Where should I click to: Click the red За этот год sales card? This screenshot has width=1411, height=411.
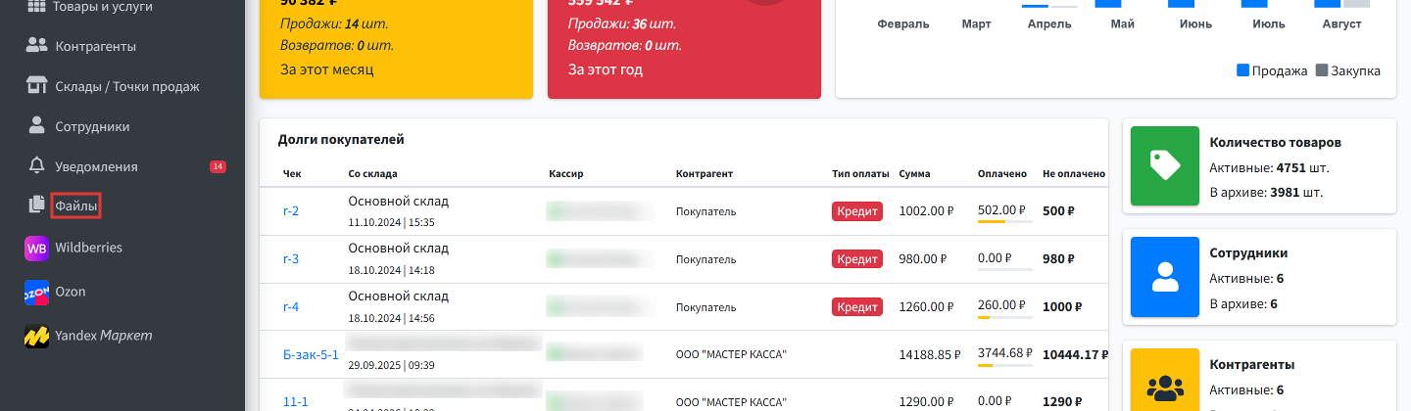tap(684, 49)
